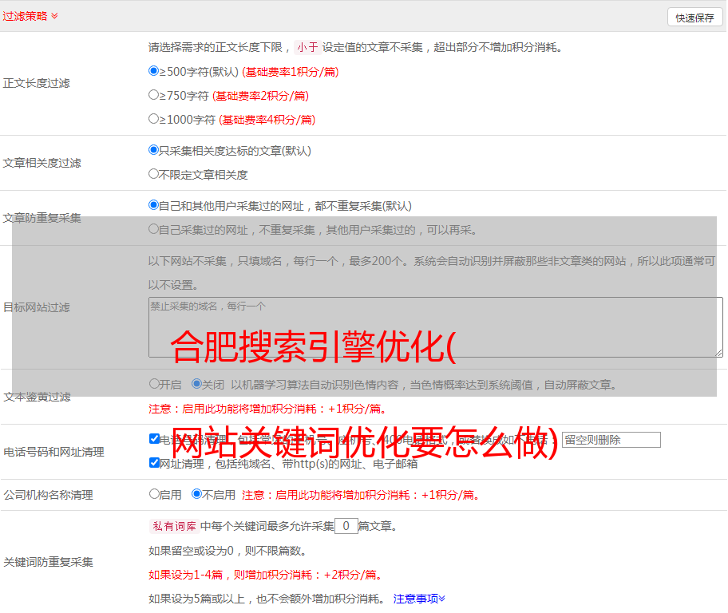Select the ≥500字符 default length option

click(x=154, y=71)
